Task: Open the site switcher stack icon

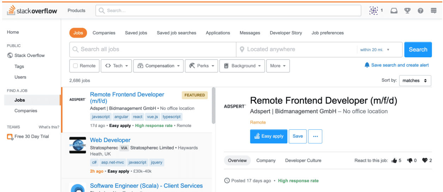Action: click(433, 11)
